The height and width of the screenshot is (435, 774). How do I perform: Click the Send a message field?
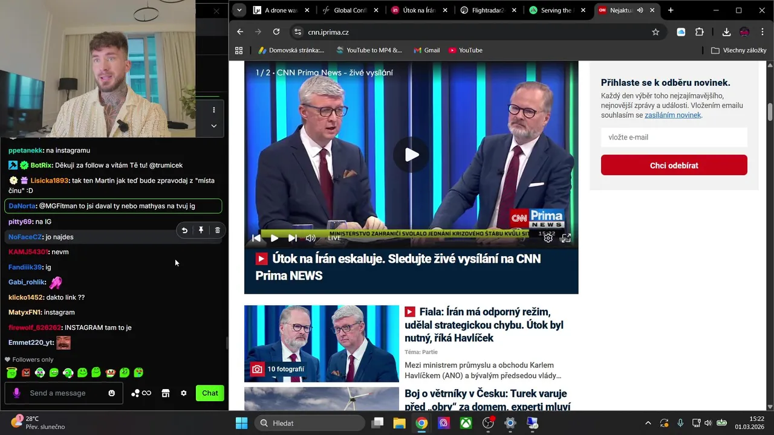pos(63,393)
